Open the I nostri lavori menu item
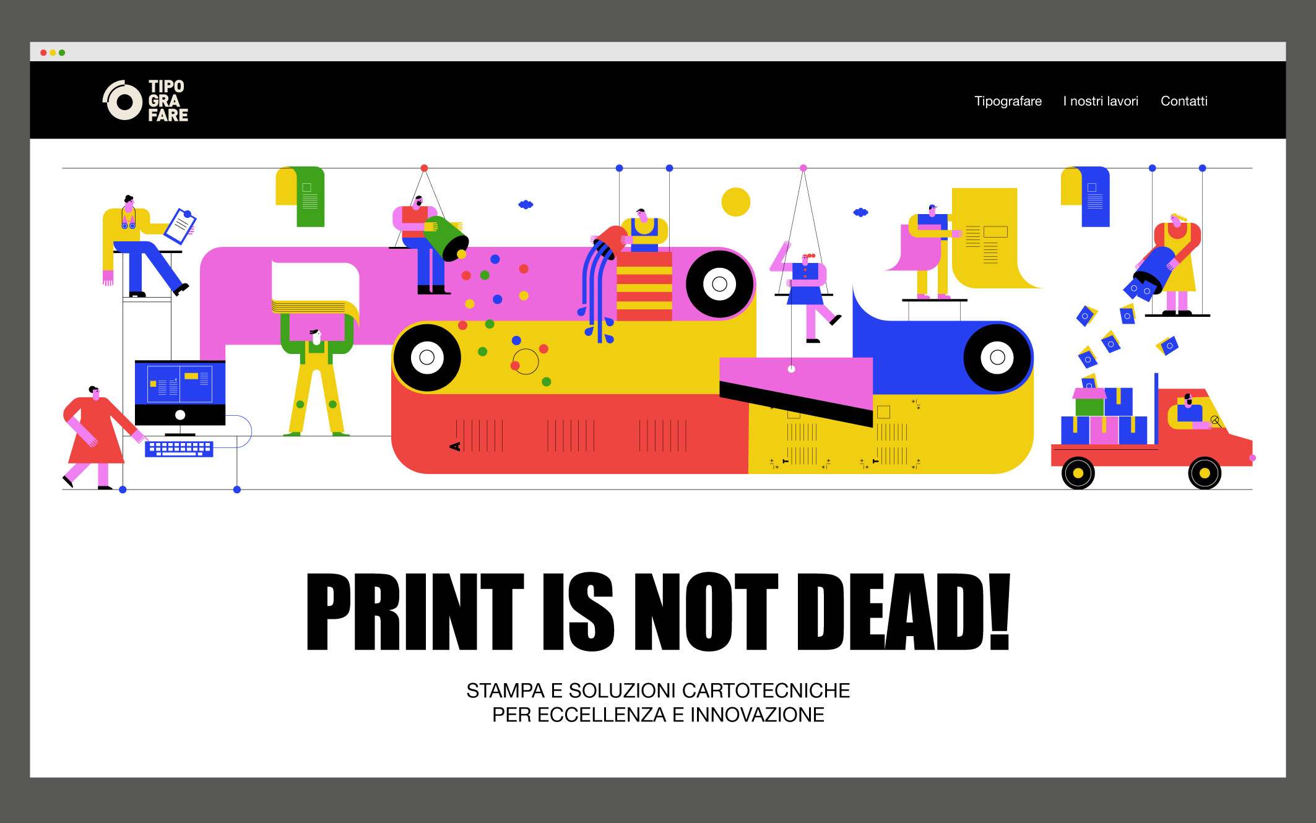Screen dimensions: 1316x823 tap(1100, 101)
